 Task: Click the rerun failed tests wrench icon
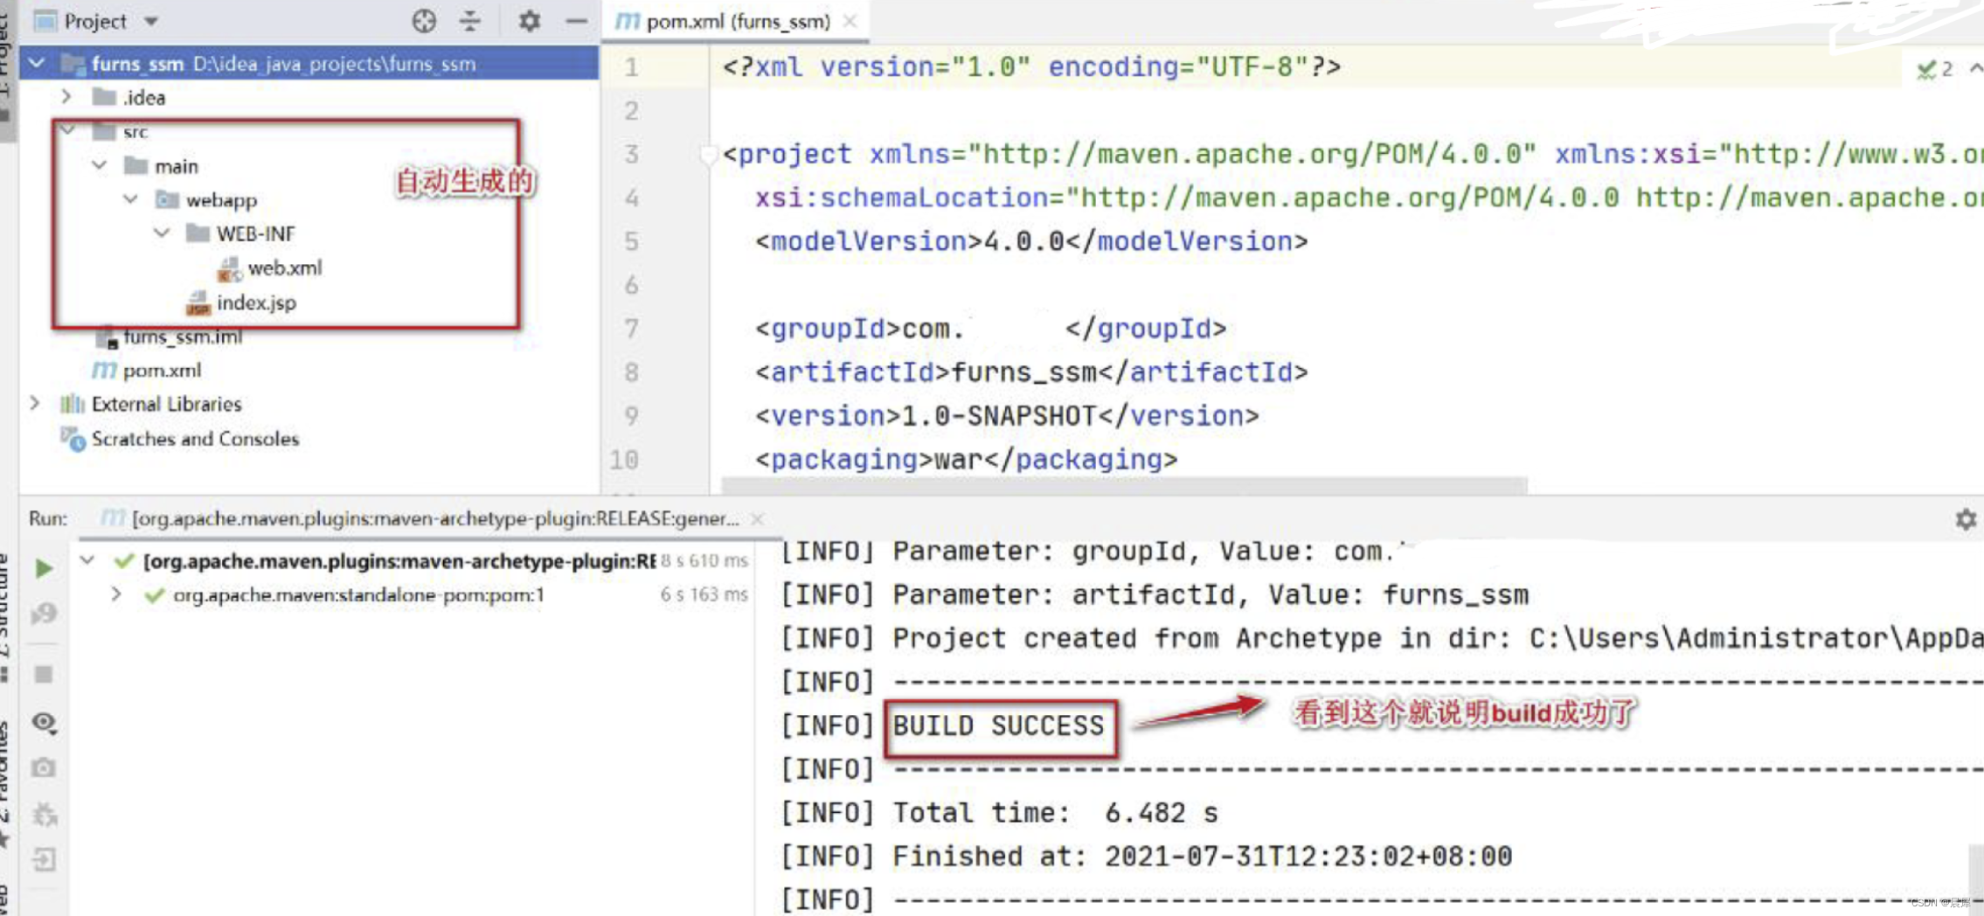click(x=44, y=614)
